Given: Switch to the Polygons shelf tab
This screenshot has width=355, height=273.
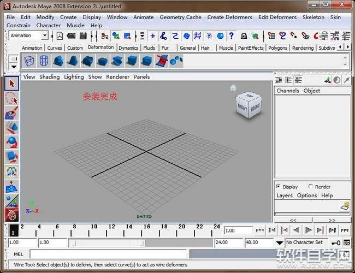Looking at the screenshot, I should [278, 48].
